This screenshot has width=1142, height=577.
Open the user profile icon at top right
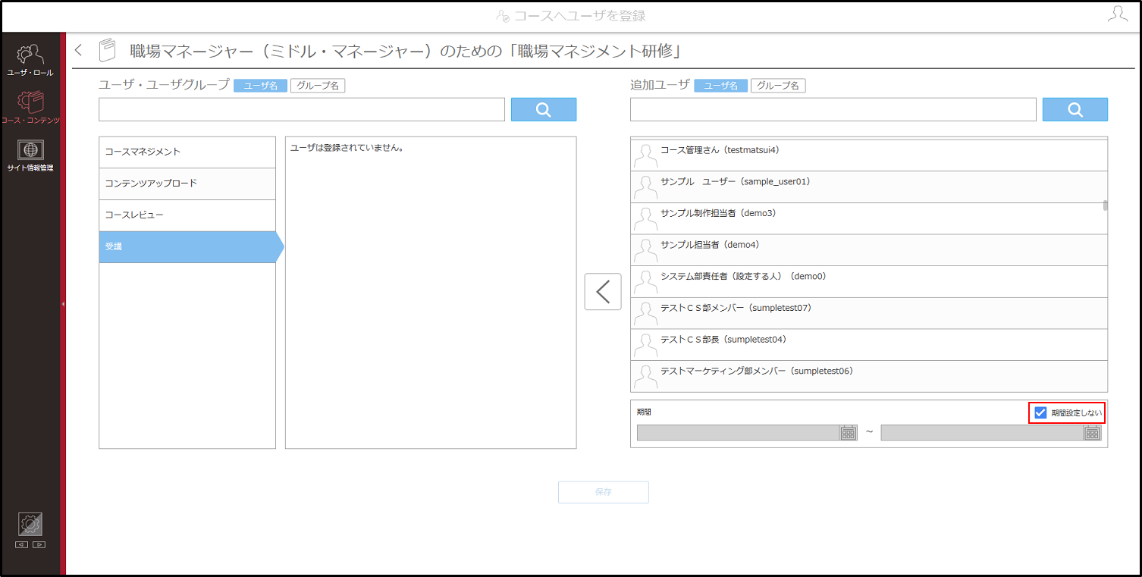tap(1117, 14)
